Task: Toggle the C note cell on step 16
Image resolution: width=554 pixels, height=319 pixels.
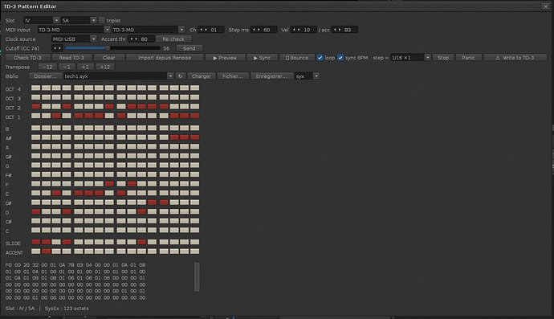Action: 194,231
